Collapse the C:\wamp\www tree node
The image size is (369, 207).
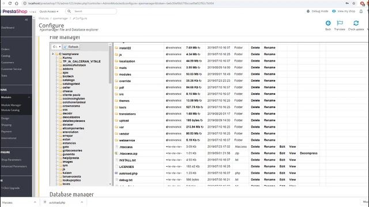(x=53, y=54)
